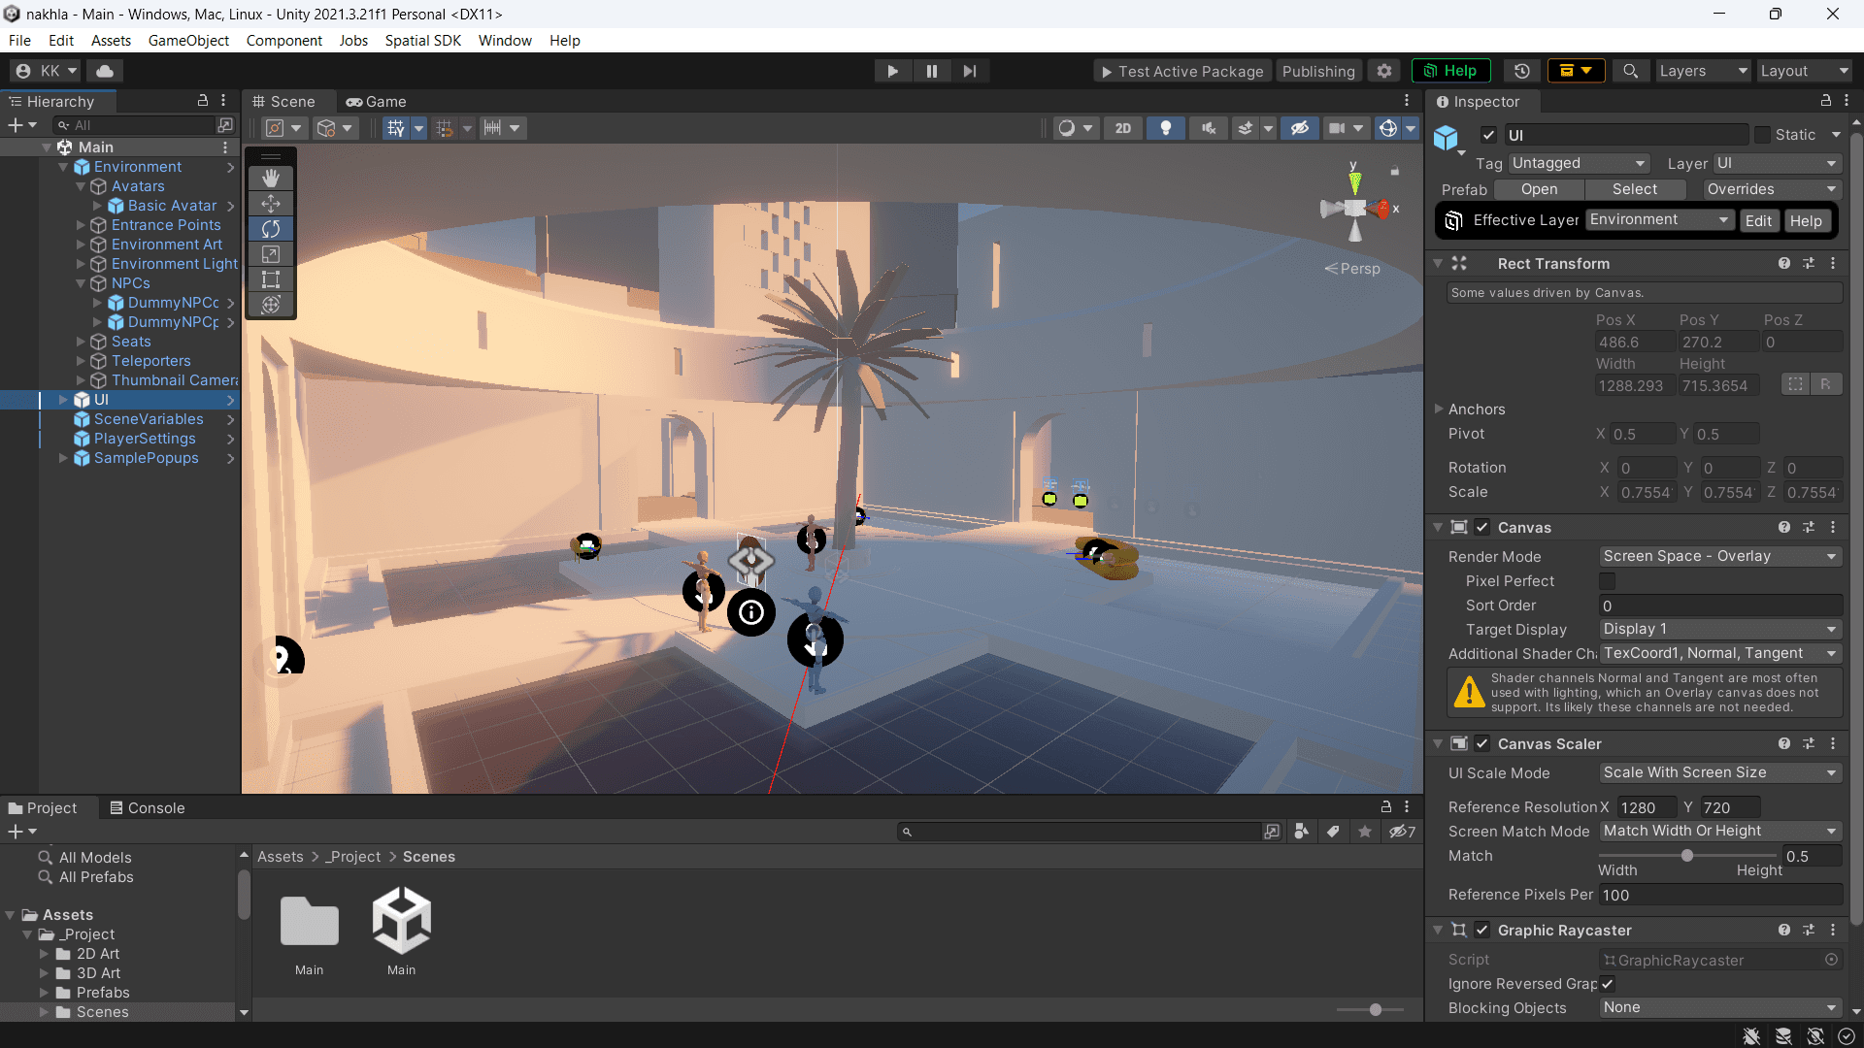Click Test Active Package button
The width and height of the screenshot is (1864, 1048).
tap(1182, 71)
